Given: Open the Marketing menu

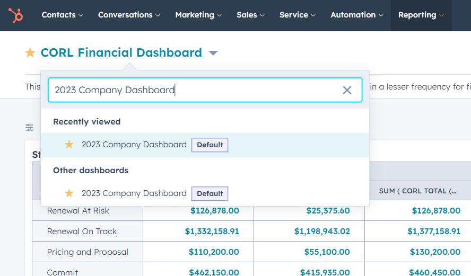Looking at the screenshot, I should tap(198, 15).
